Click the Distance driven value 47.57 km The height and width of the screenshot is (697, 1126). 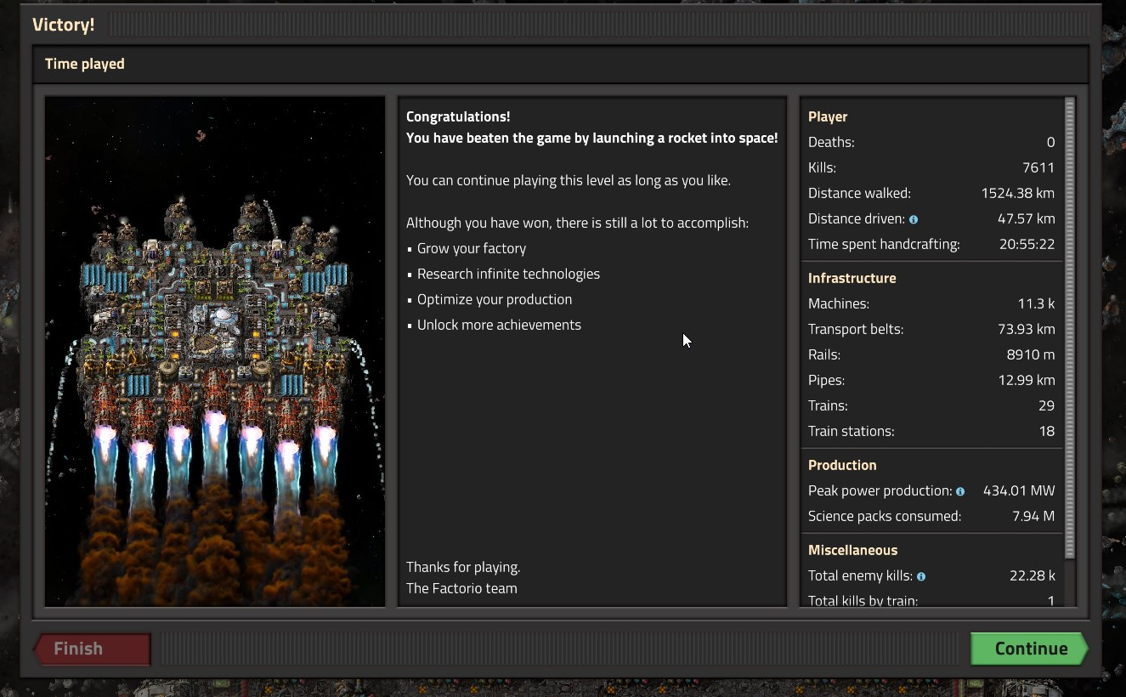(1027, 218)
